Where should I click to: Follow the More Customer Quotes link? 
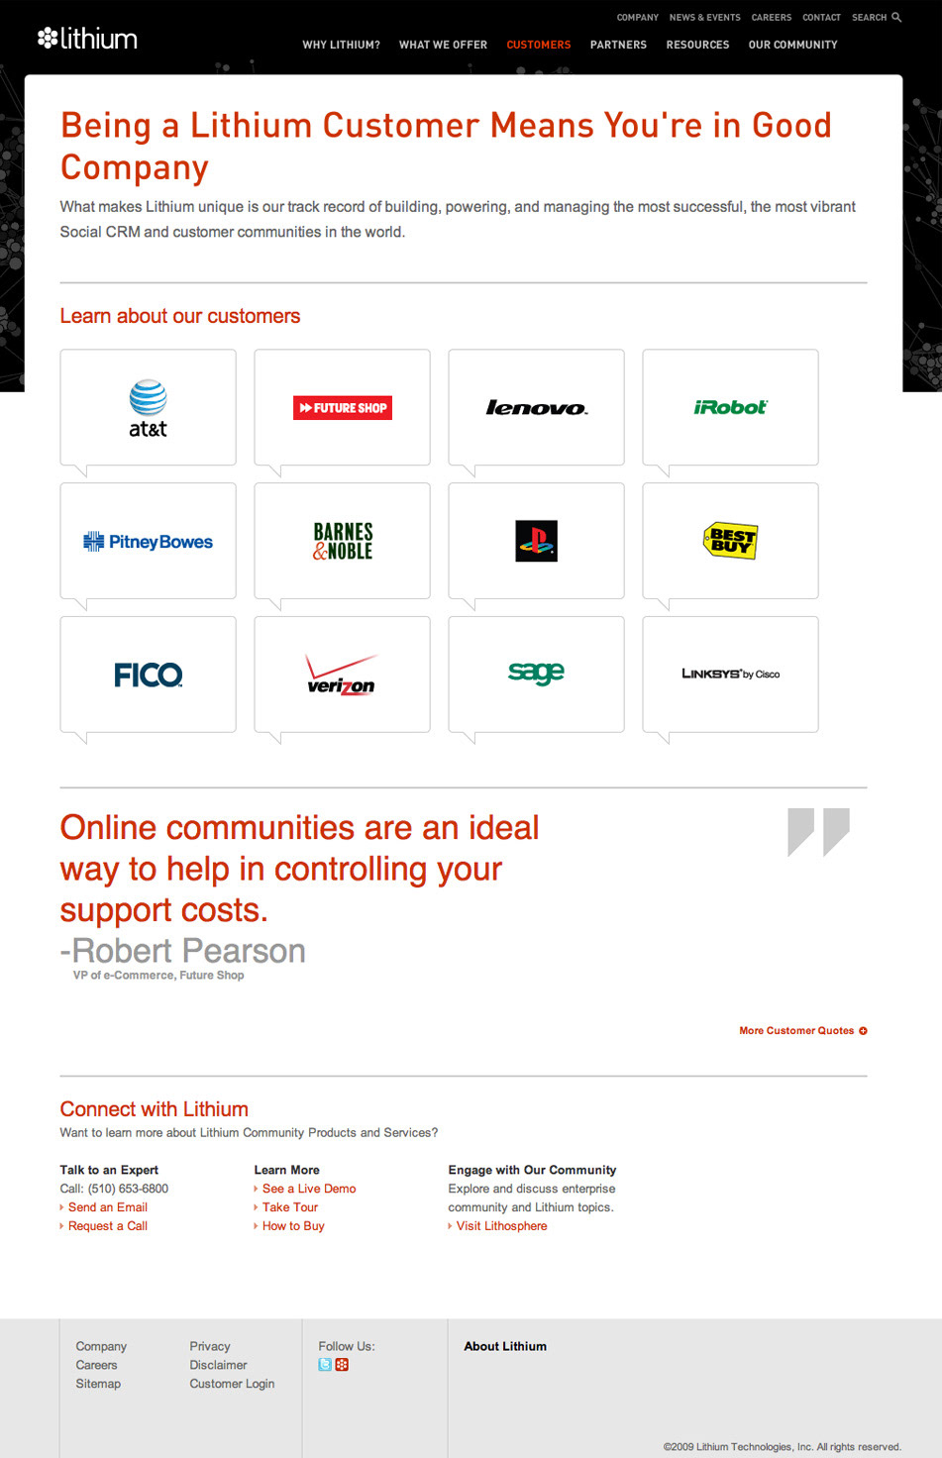(796, 1031)
